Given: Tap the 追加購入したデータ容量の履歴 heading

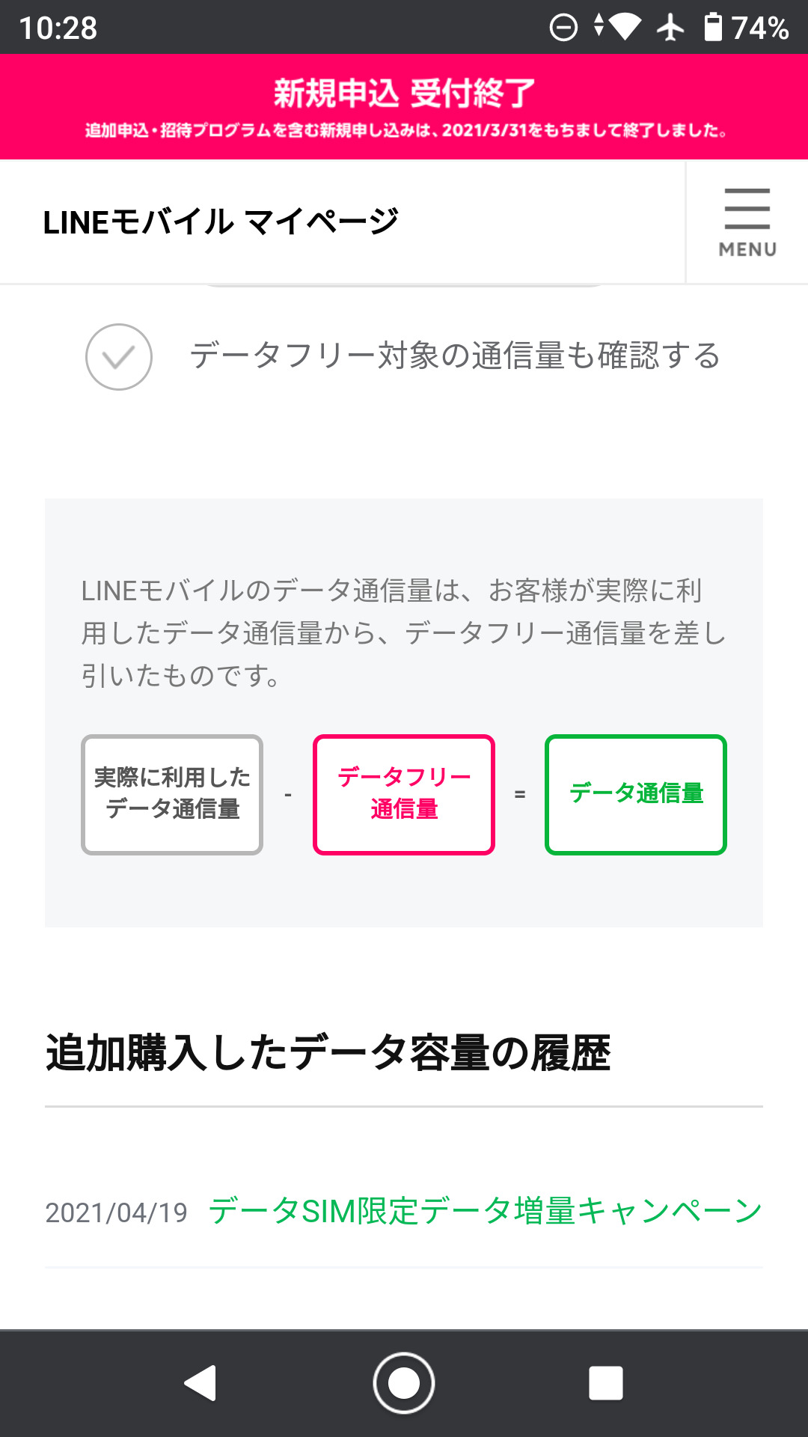Looking at the screenshot, I should tap(328, 1053).
